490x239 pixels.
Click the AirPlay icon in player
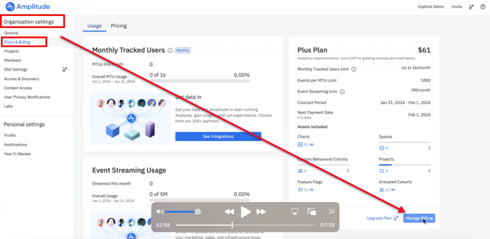(x=295, y=211)
